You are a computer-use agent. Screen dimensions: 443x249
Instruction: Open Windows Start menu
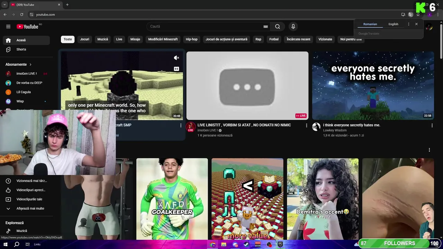tap(6, 245)
